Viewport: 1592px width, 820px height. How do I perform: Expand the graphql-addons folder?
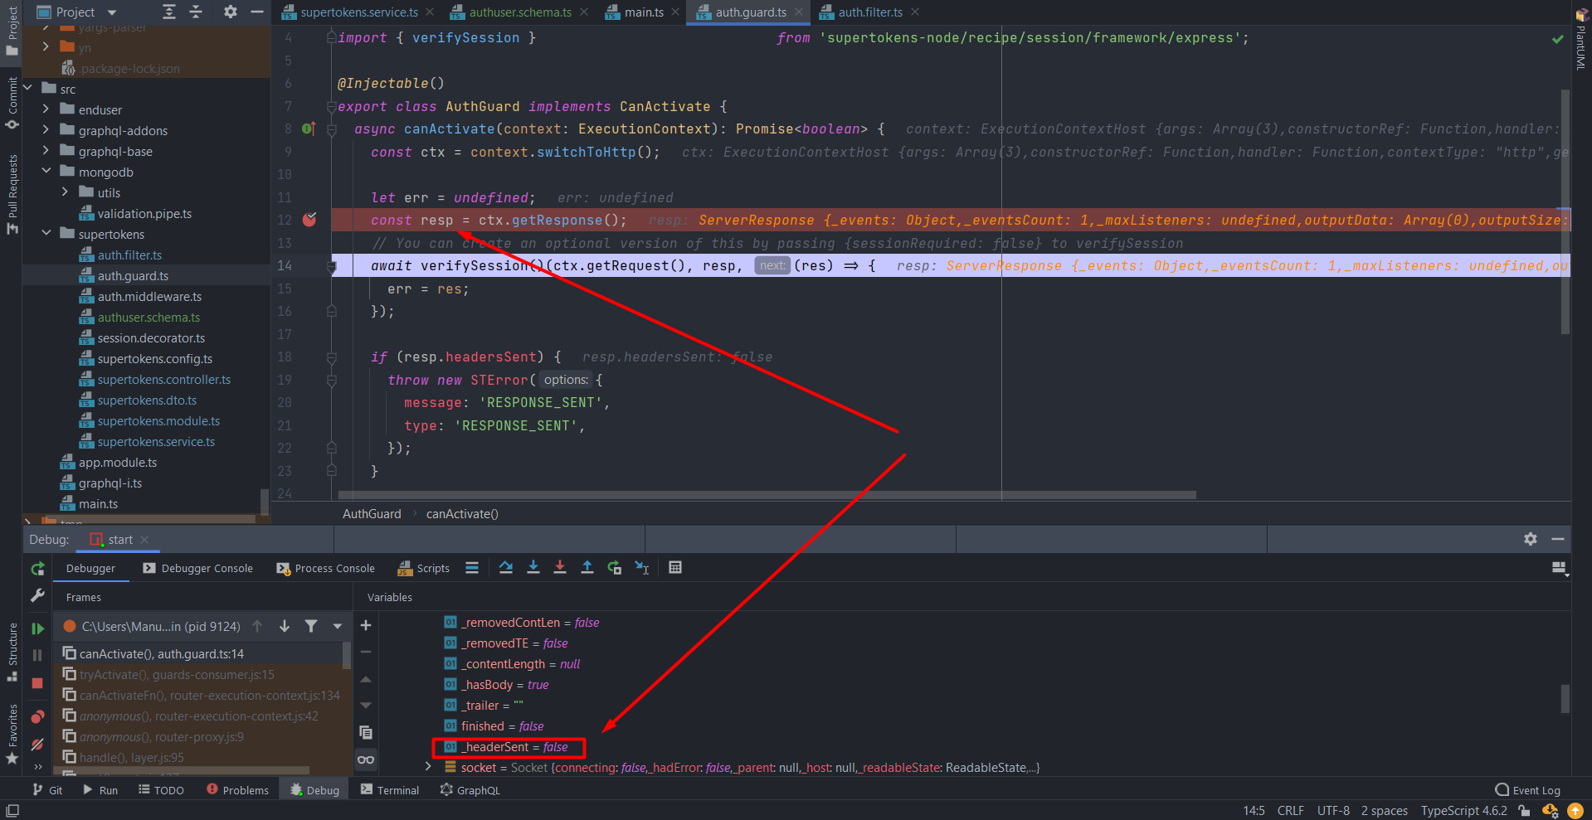[46, 130]
